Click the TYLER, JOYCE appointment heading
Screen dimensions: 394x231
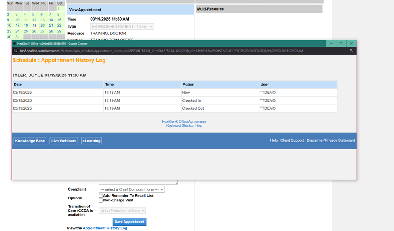pyautogui.click(x=49, y=75)
